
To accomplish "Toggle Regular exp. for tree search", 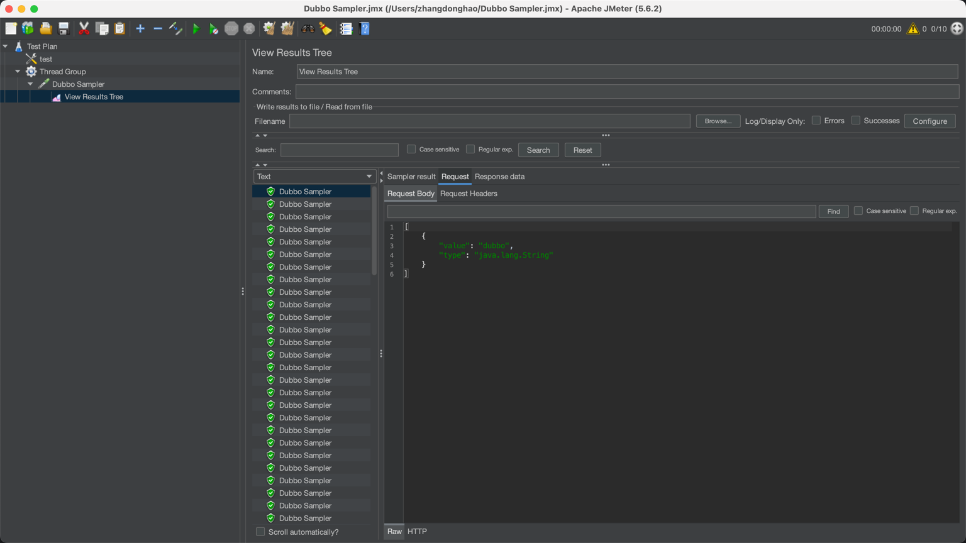I will (470, 149).
